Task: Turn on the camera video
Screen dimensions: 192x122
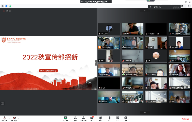Action: coord(14,118)
